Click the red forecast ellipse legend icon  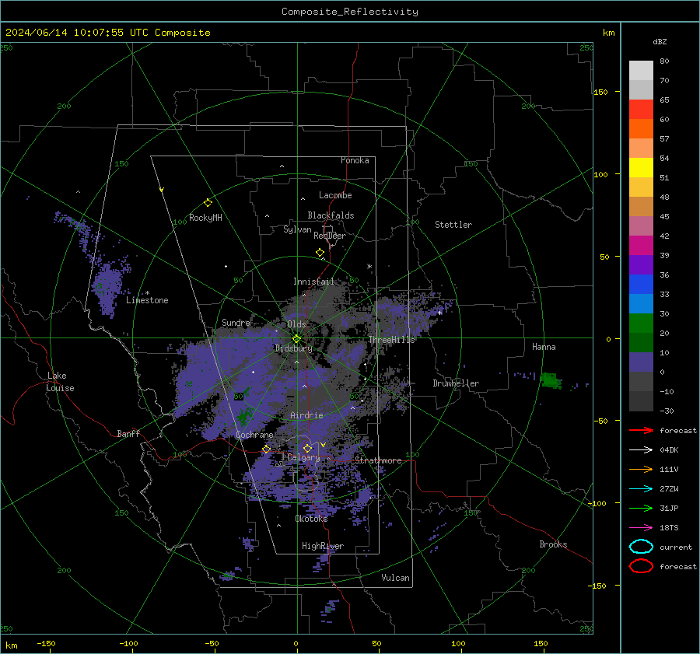pos(641,566)
